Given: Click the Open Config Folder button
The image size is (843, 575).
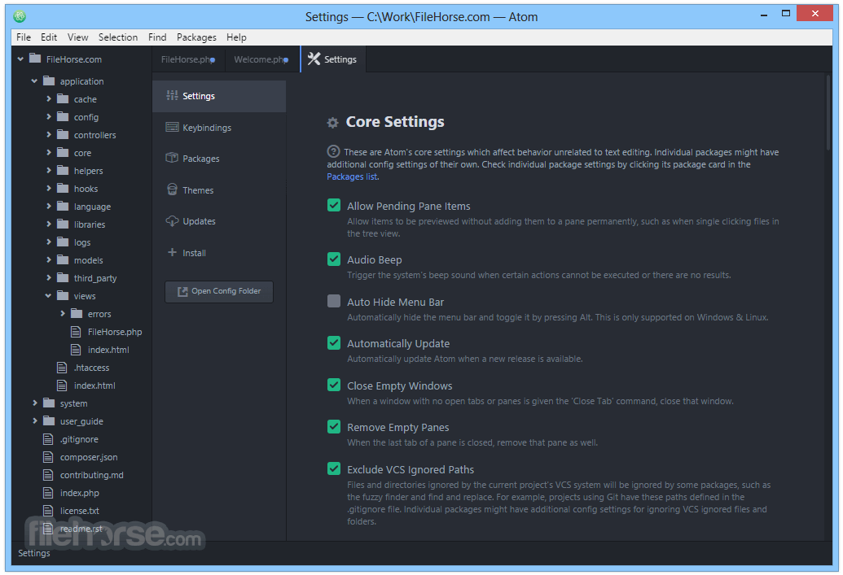Looking at the screenshot, I should click(219, 291).
